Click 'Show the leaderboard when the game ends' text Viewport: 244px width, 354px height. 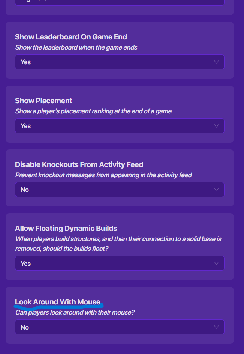coord(76,48)
